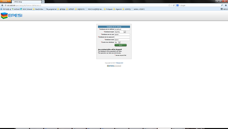Click the URL address bar
228x129 pixels.
87,5
